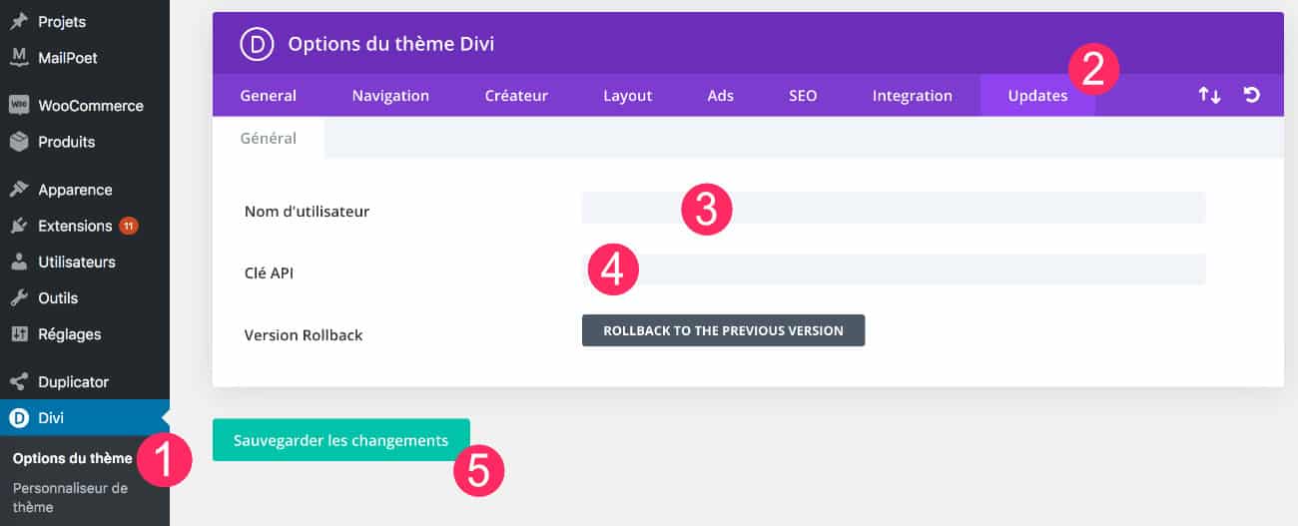Open Personnaliseur de thème submenu link
1298x526 pixels.
(x=70, y=497)
